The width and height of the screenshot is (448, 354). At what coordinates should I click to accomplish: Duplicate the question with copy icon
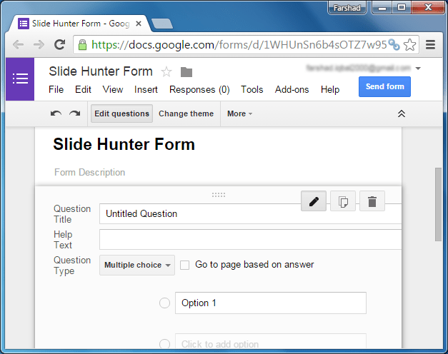click(343, 201)
